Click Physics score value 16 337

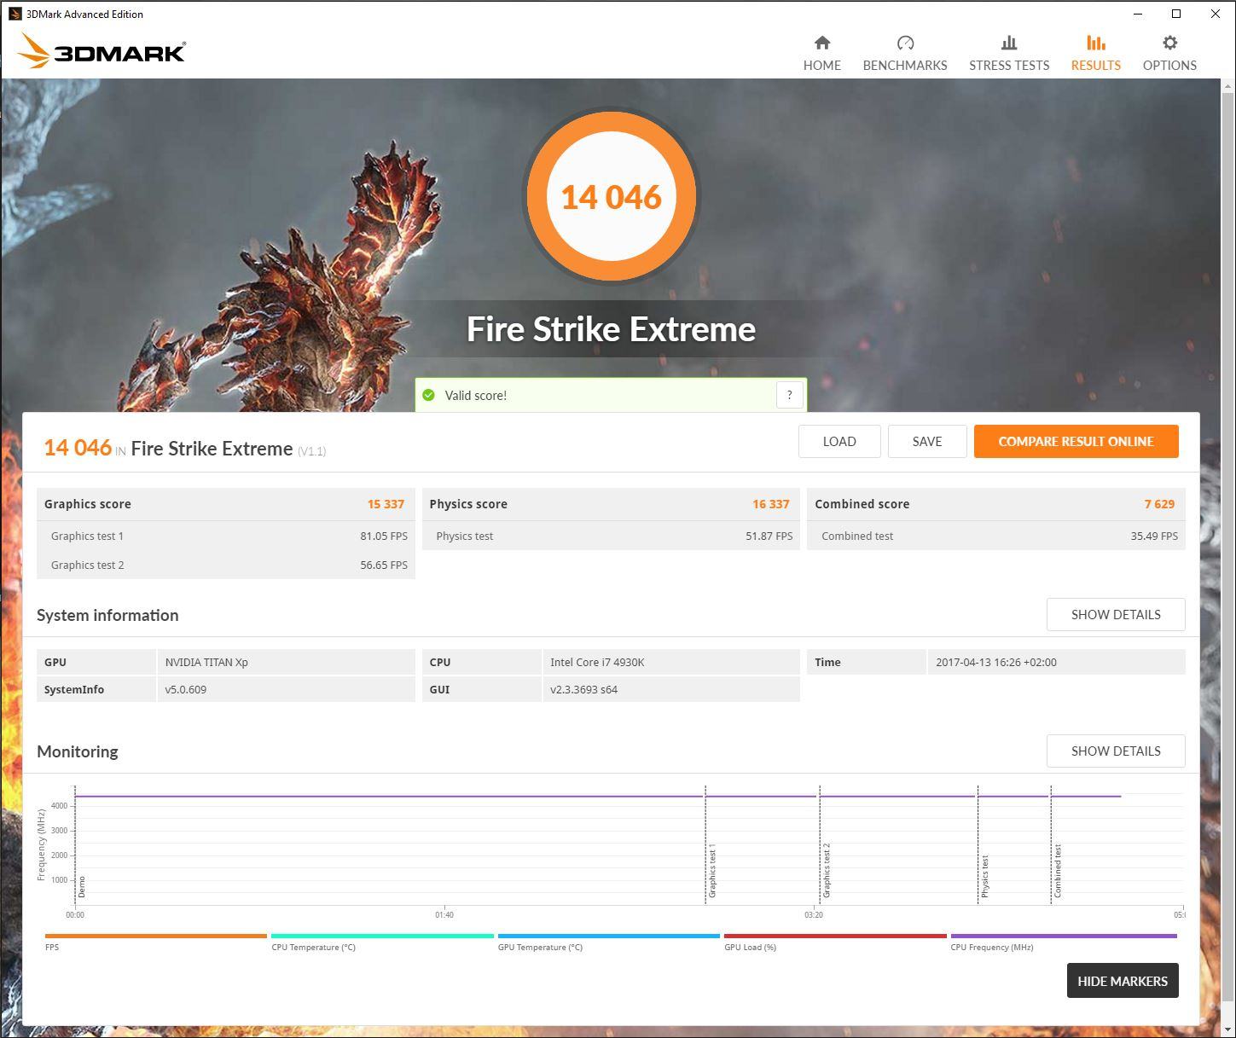[771, 504]
